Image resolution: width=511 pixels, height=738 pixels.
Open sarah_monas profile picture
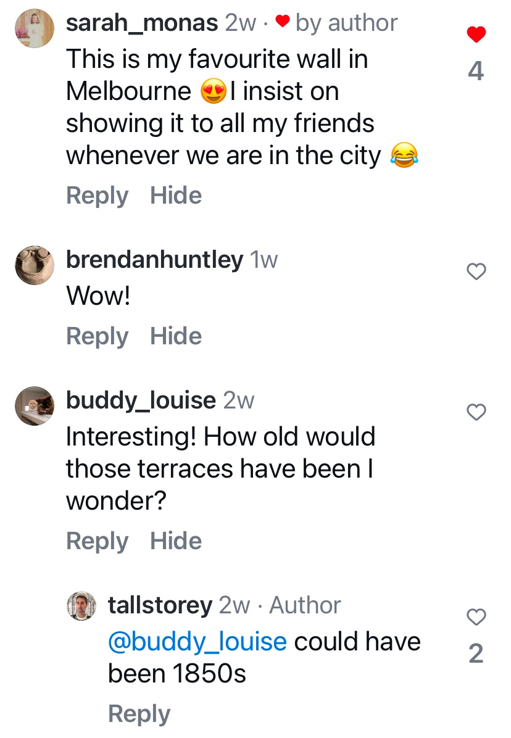[x=35, y=28]
